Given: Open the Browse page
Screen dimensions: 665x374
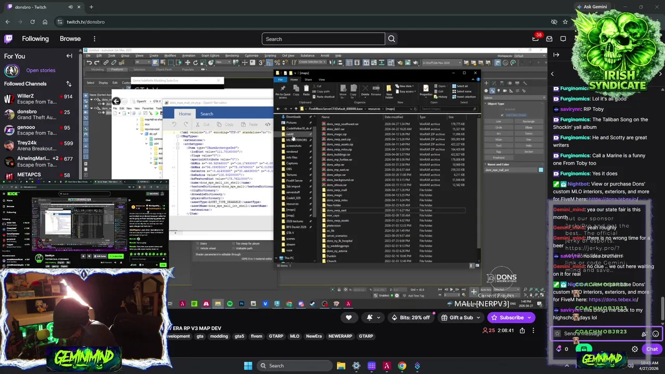Looking at the screenshot, I should (70, 39).
